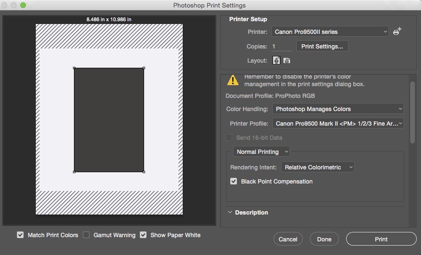Click the yellow warning triangle icon
The width and height of the screenshot is (421, 255).
[x=233, y=80]
